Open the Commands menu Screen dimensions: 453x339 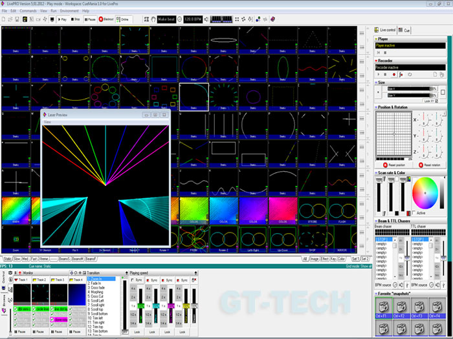[28, 11]
